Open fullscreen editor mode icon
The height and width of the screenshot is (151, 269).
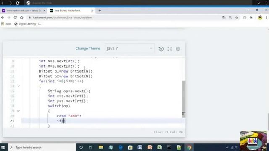170,49
